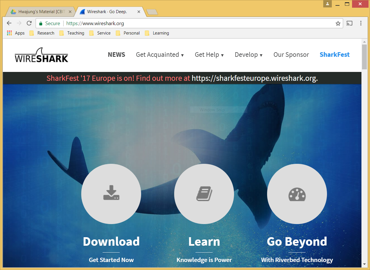Image resolution: width=370 pixels, height=270 pixels.
Task: Click the Learn book icon circle
Action: [x=204, y=194]
